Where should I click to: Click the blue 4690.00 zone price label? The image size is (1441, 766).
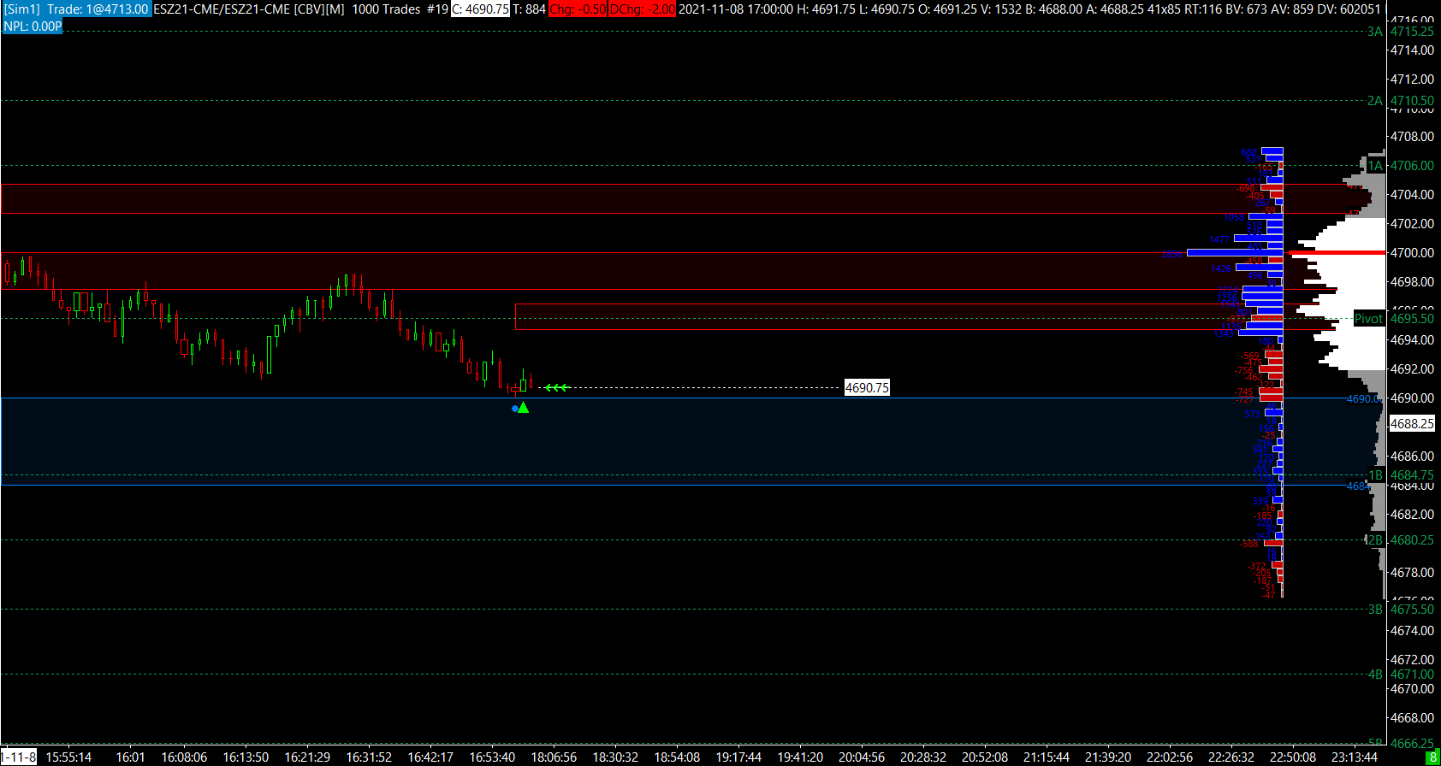(x=1362, y=398)
